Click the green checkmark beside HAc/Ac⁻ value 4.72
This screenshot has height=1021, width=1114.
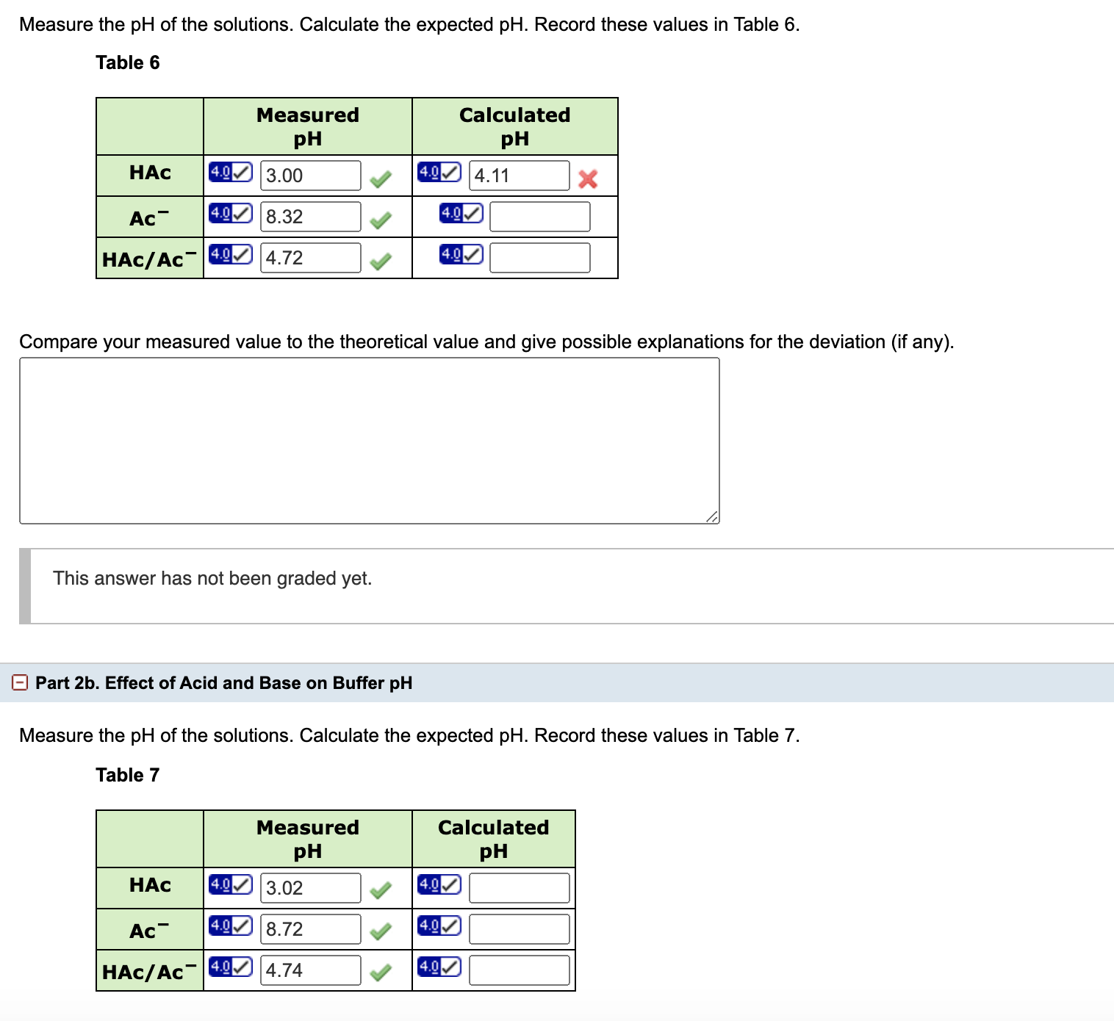(x=381, y=261)
